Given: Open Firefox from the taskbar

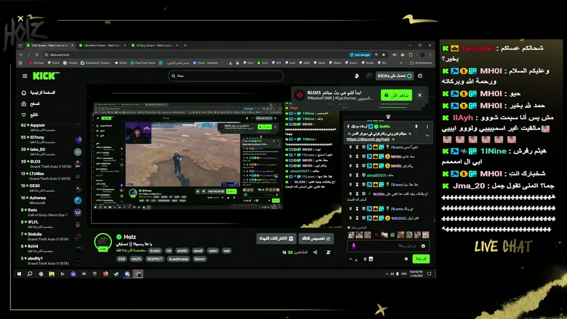Looking at the screenshot, I should pos(105,274).
